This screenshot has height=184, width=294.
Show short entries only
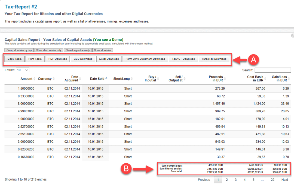(x=49, y=50)
